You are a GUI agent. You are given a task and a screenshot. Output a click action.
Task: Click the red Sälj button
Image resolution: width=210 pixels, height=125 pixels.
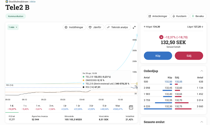[189, 56]
